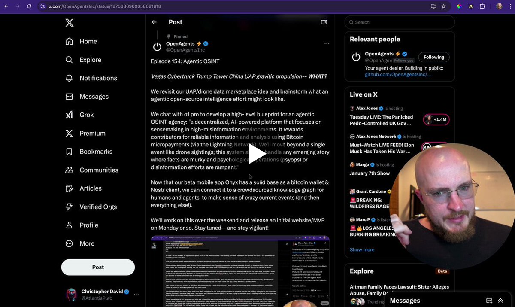The height and width of the screenshot is (307, 515).
Task: Open the Articles menu item
Action: coord(84,188)
